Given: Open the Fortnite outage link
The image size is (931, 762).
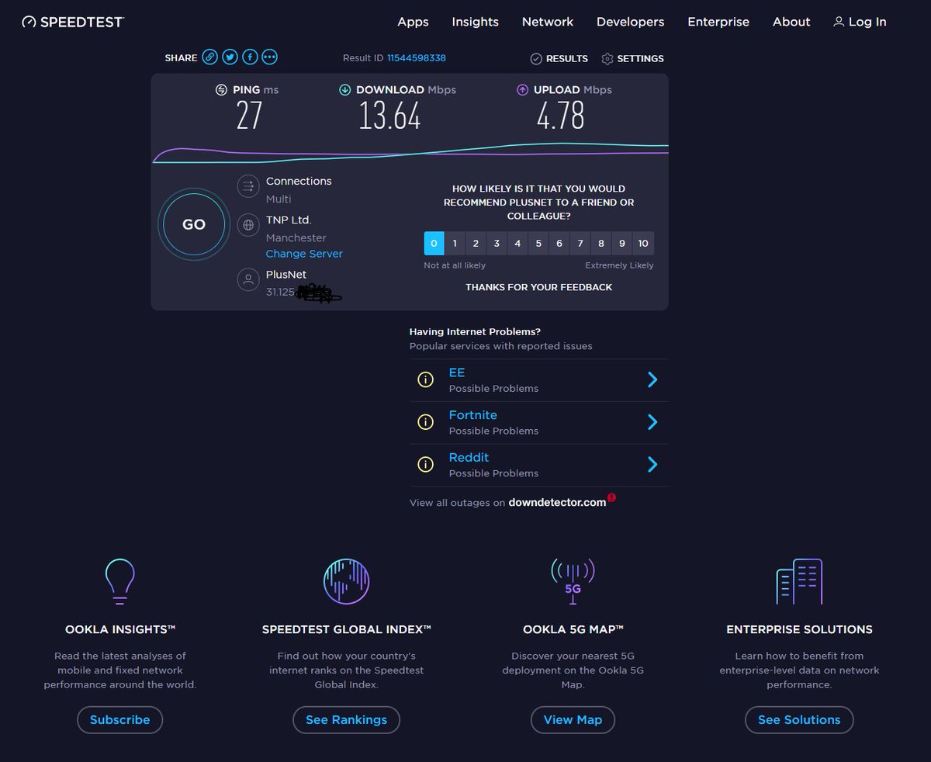Looking at the screenshot, I should tap(472, 415).
